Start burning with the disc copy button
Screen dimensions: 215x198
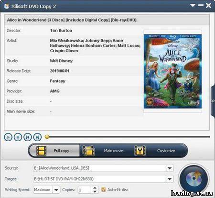pyautogui.click(x=193, y=178)
